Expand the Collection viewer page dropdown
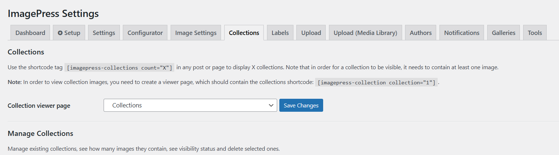This screenshot has width=559, height=155. point(190,105)
